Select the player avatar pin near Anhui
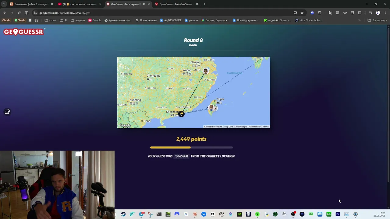Viewport: 390px width, 219px height. click(206, 71)
